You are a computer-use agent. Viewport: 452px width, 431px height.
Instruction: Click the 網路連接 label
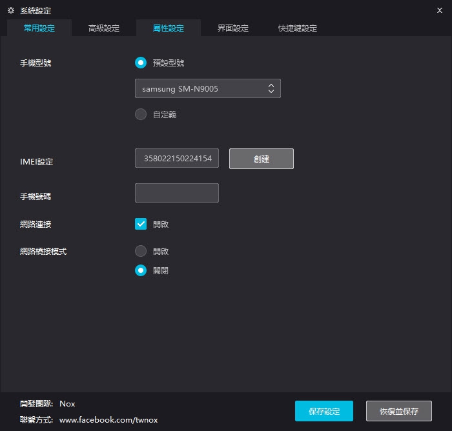[x=36, y=225]
